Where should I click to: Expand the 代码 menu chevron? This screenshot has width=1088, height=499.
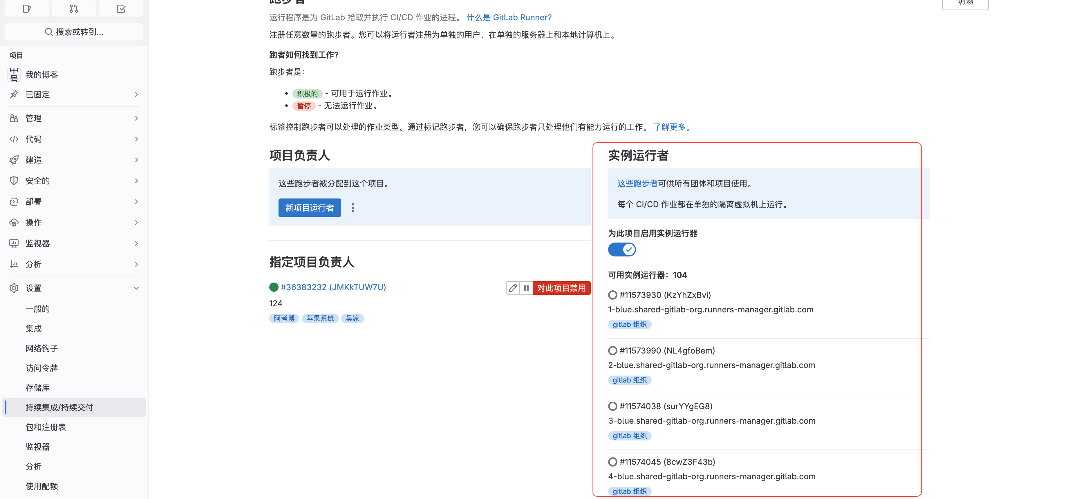(x=136, y=139)
